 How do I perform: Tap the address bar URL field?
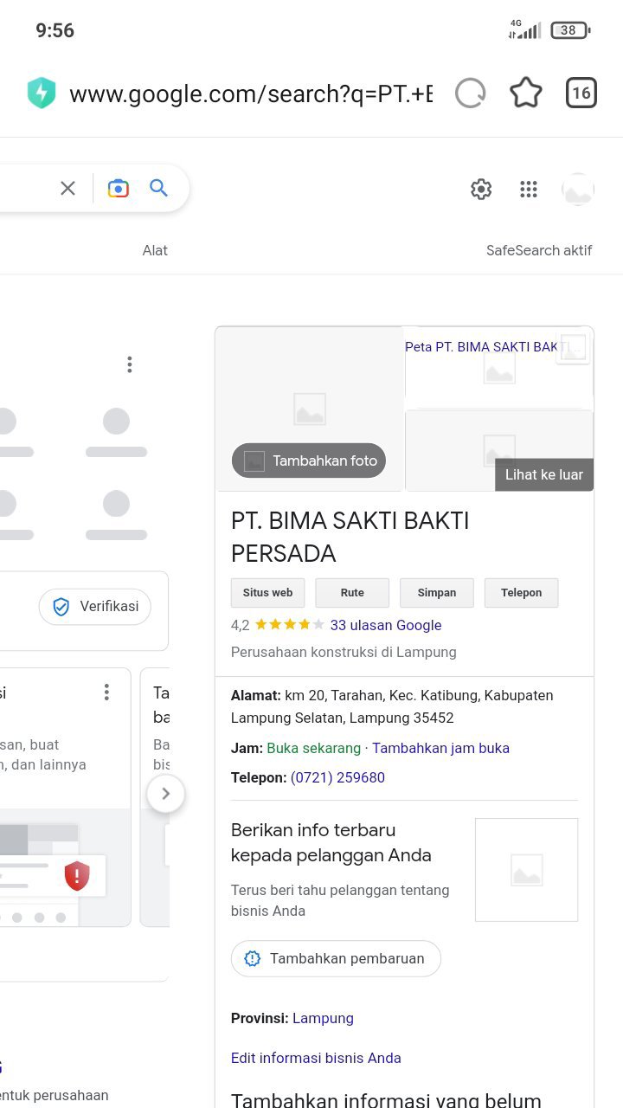251,93
